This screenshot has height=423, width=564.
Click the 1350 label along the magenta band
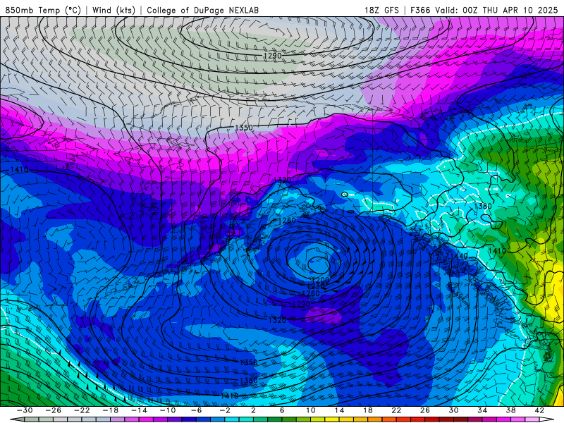point(244,128)
